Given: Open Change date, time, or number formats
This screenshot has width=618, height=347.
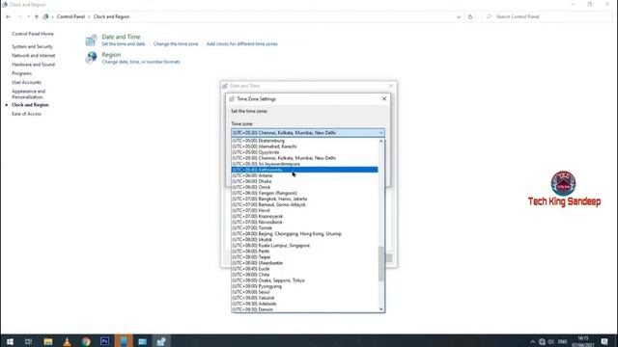Looking at the screenshot, I should pyautogui.click(x=141, y=62).
